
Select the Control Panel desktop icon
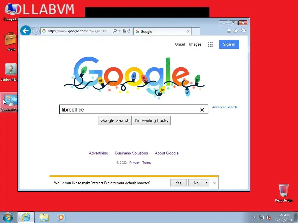[9, 102]
